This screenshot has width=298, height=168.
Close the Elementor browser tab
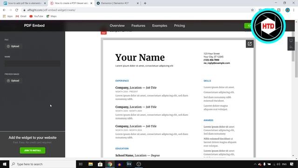[138, 3]
